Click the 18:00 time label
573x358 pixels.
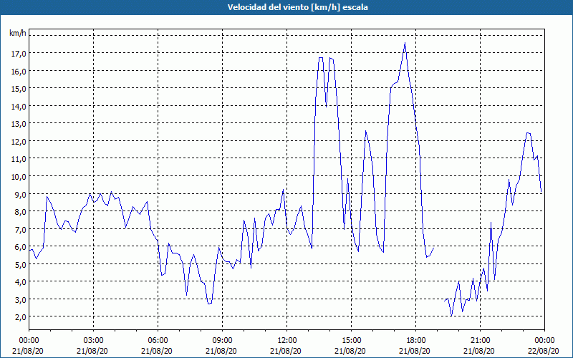[416, 341]
